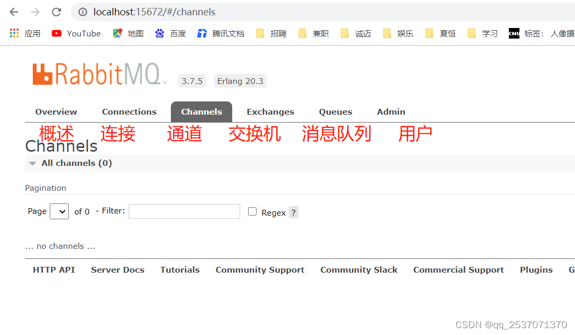Click the Regex help question mark
This screenshot has width=575, height=335.
[294, 212]
